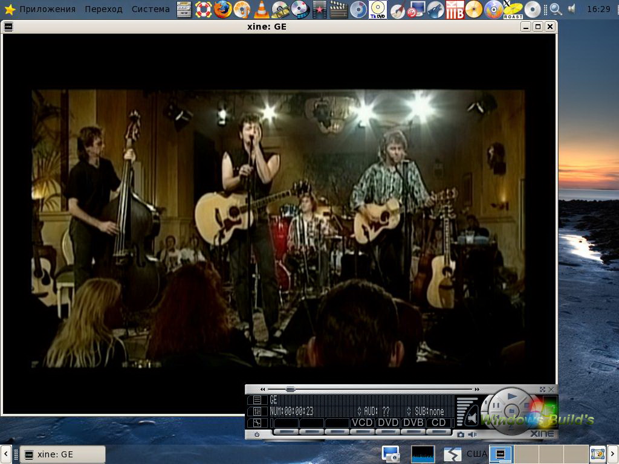Open xine video settings sliders button

coord(257,411)
